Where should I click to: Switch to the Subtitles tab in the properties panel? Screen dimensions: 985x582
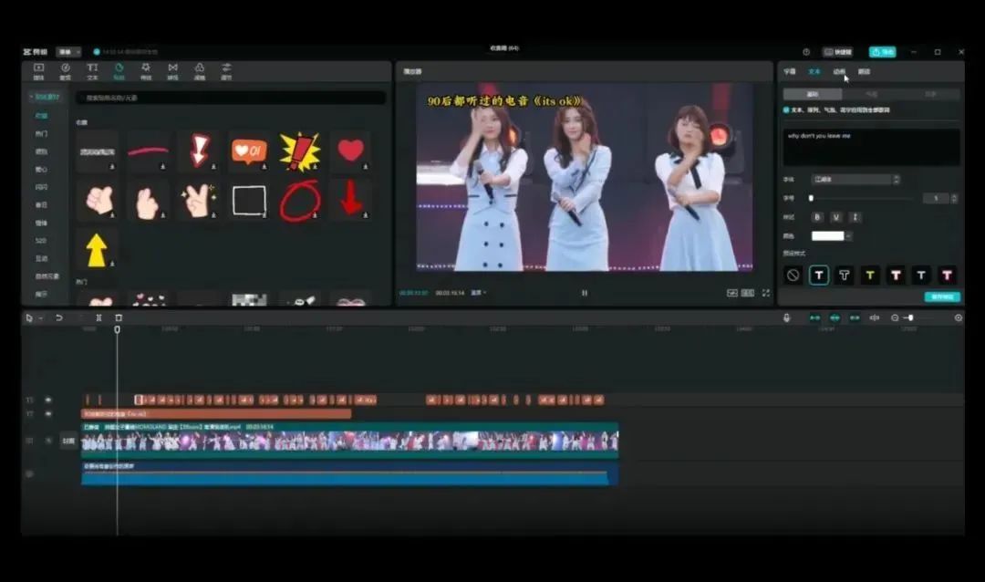[x=790, y=72]
